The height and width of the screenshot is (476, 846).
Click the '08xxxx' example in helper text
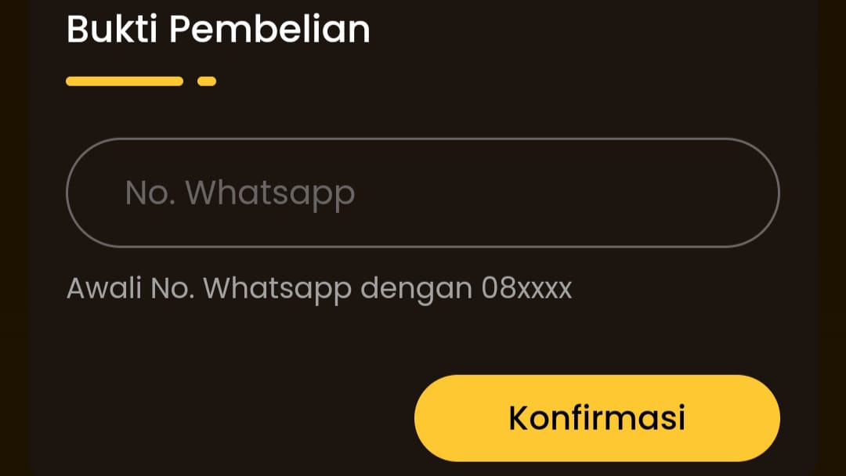(526, 288)
